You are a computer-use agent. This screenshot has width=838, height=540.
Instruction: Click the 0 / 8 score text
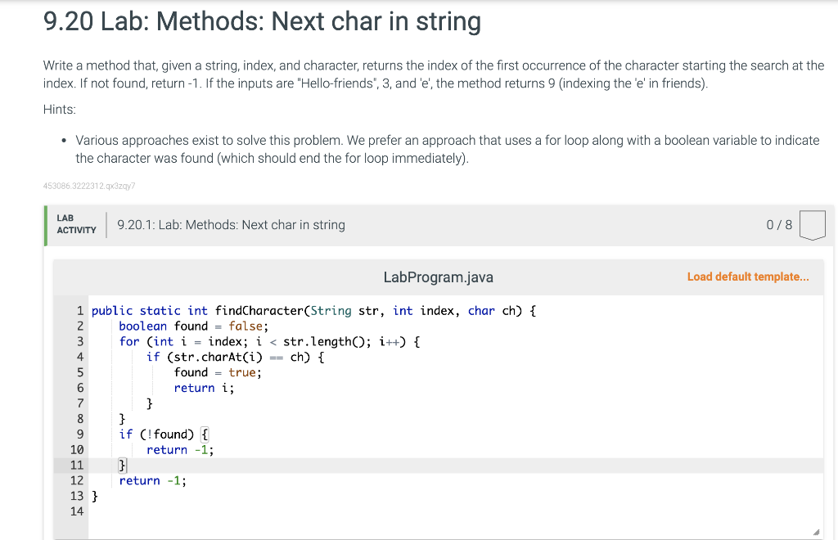779,225
